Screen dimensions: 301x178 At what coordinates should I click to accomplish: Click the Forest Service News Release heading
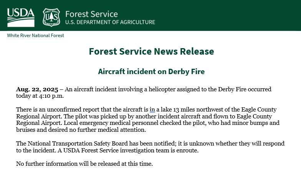click(151, 51)
